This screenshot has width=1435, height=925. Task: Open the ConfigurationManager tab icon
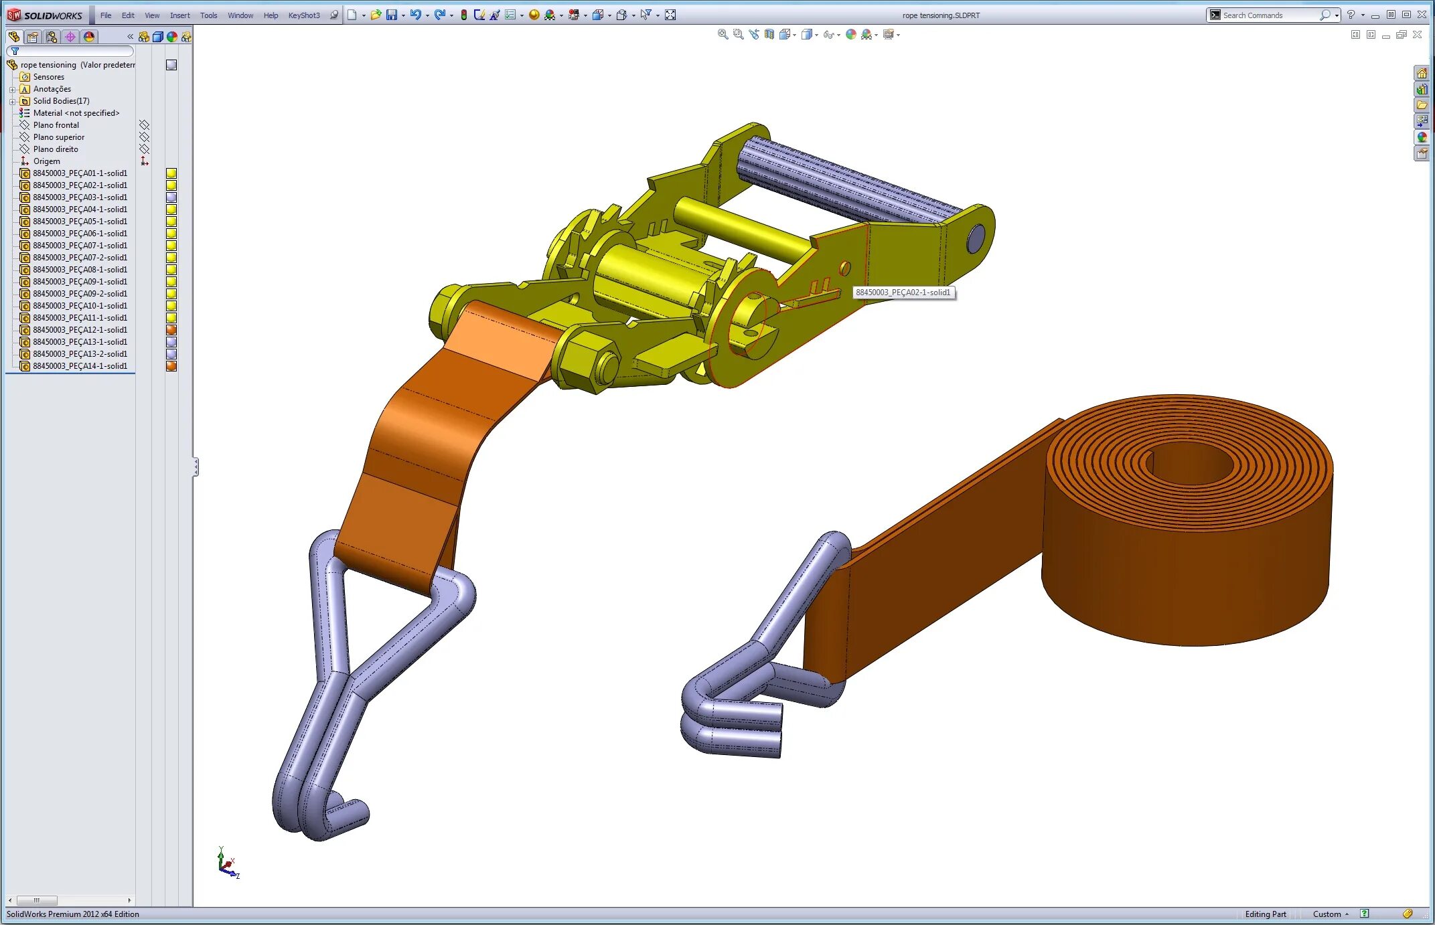[x=52, y=37]
